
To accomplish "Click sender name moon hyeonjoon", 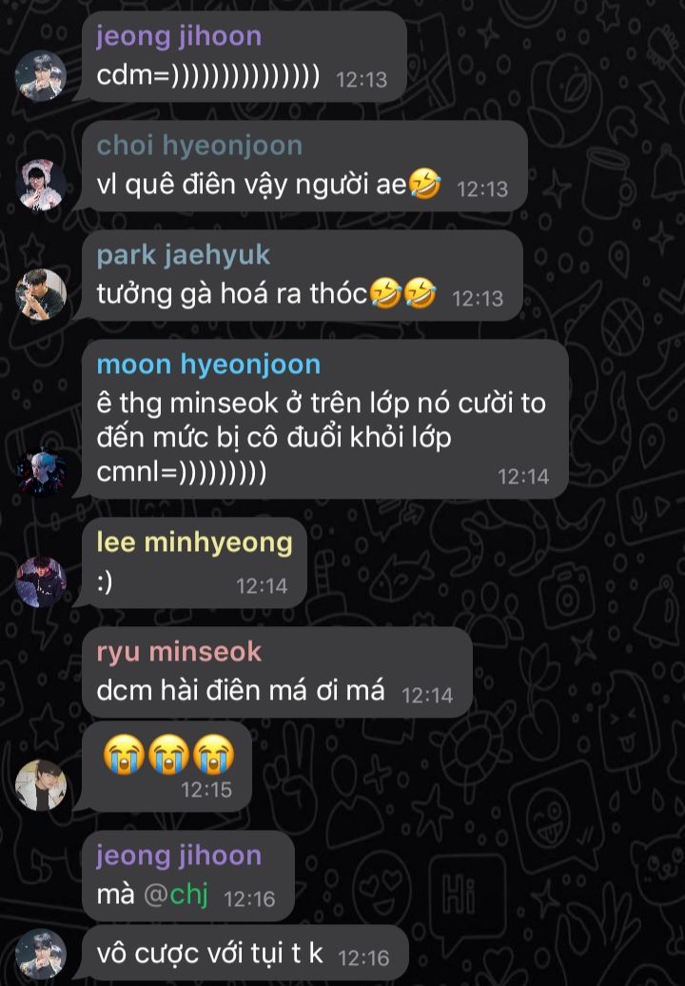I will (x=208, y=365).
